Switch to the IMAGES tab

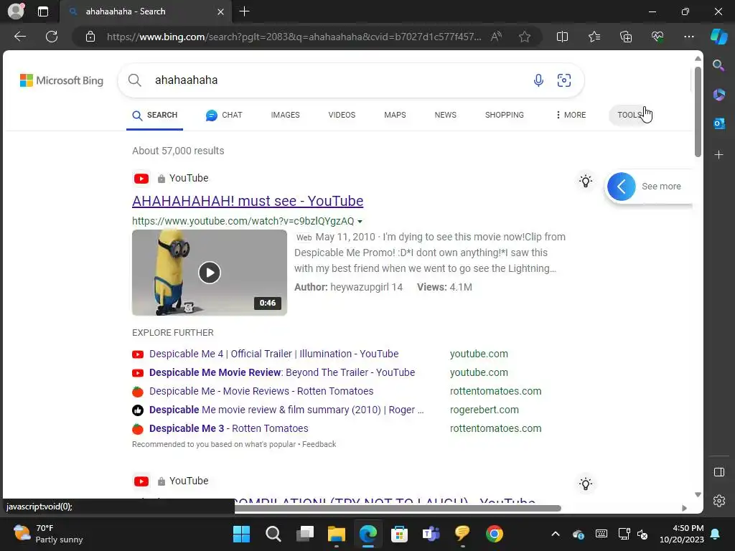pyautogui.click(x=285, y=115)
